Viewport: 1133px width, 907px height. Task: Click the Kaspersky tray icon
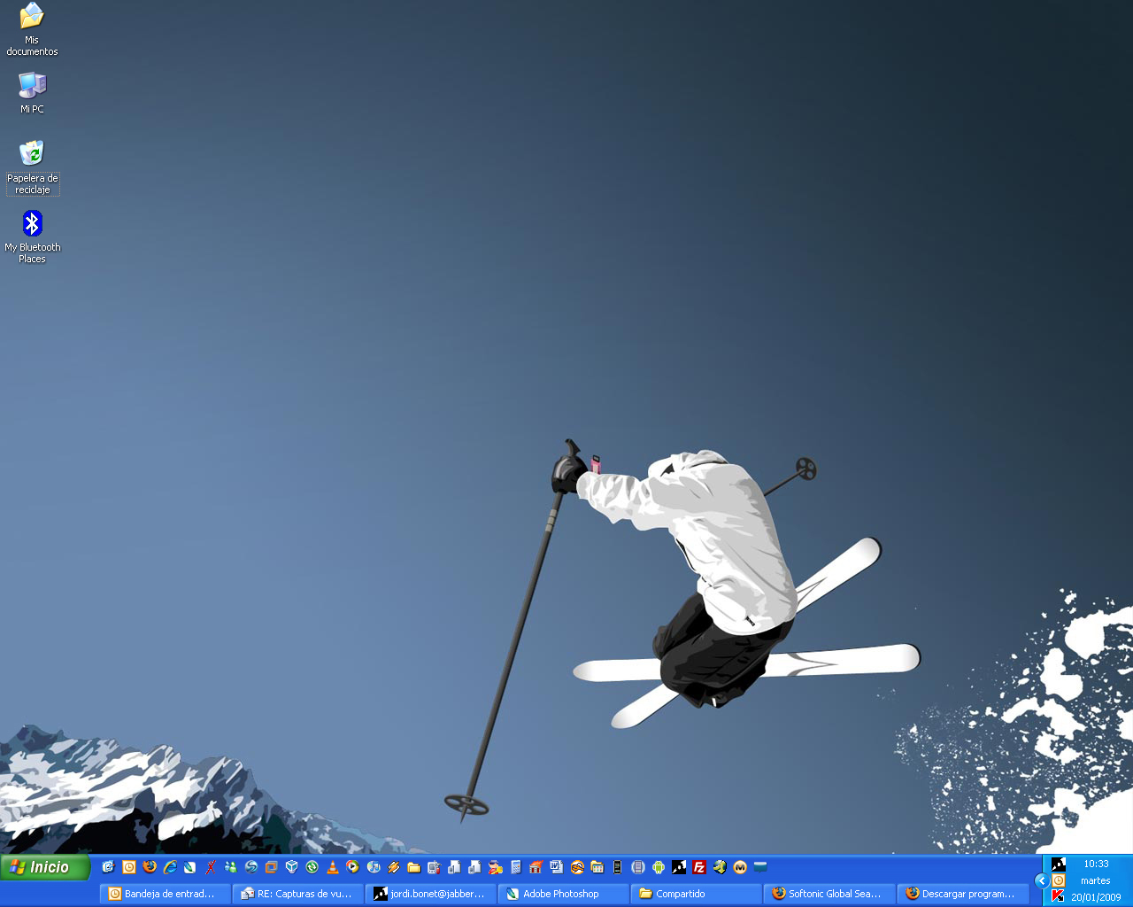1058,896
